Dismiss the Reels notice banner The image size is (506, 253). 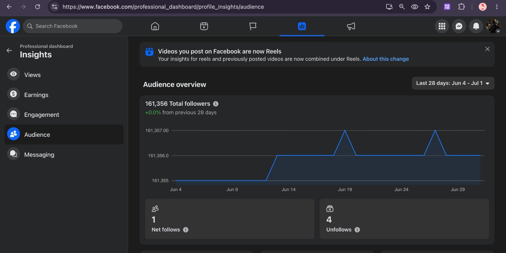(487, 49)
